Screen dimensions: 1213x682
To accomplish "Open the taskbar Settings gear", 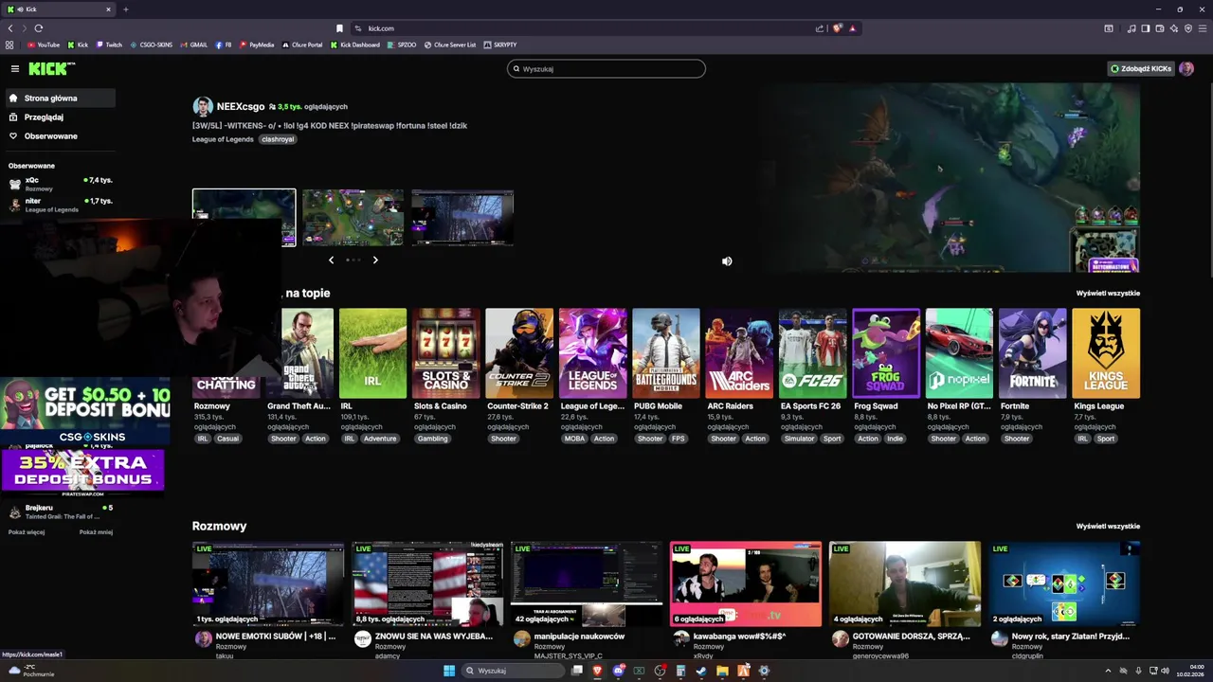I will tap(764, 671).
